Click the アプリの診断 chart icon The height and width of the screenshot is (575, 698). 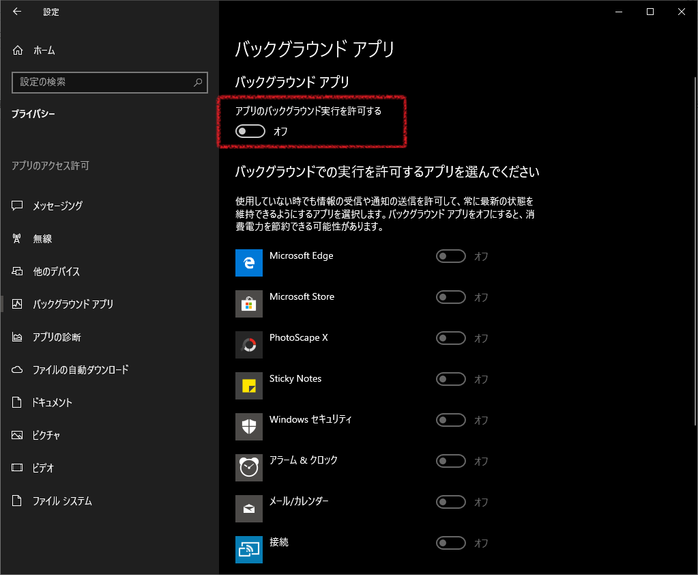click(x=17, y=337)
